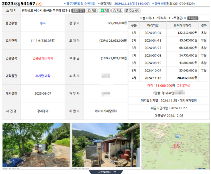Click appraisal value 122,210,000원 in 감정가 row
Viewport: 211px width, 174px height.
tap(117, 23)
